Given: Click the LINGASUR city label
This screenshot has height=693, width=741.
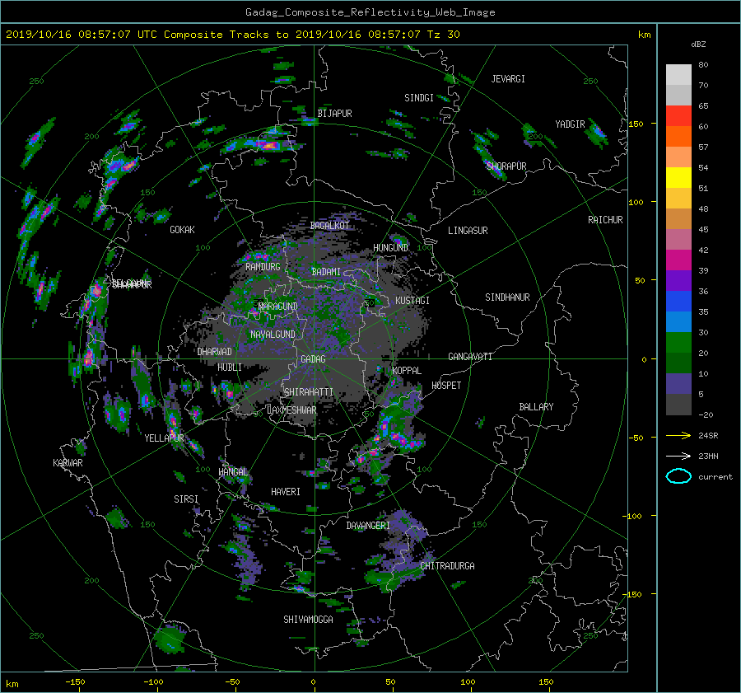Looking at the screenshot, I should tap(468, 231).
